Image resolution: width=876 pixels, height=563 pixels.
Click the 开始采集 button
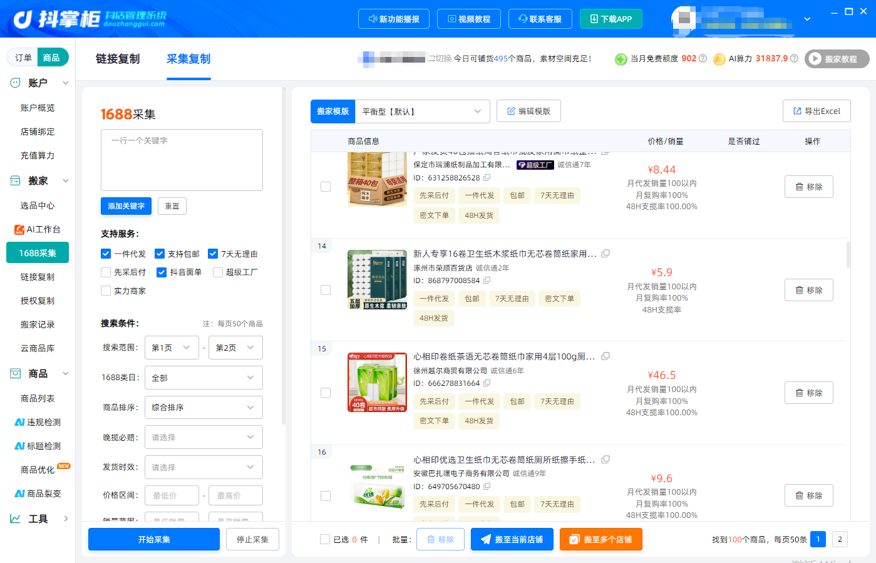(x=154, y=539)
